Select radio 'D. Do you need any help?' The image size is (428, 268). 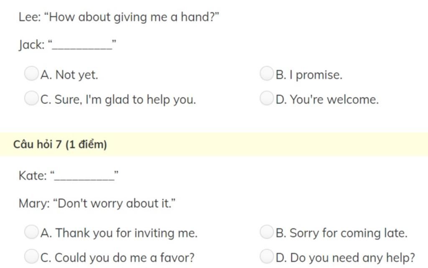267,256
